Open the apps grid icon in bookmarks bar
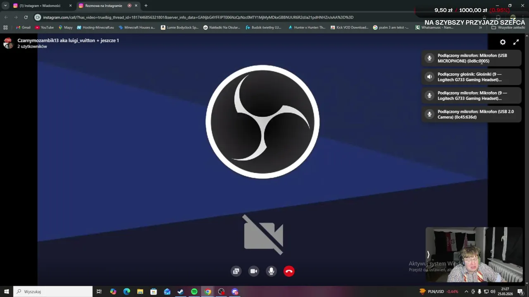 5,28
